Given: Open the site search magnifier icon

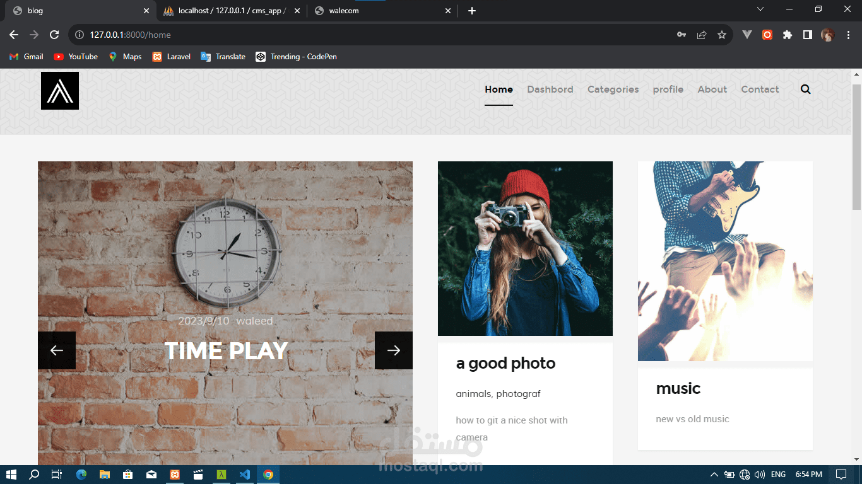Looking at the screenshot, I should (x=805, y=89).
